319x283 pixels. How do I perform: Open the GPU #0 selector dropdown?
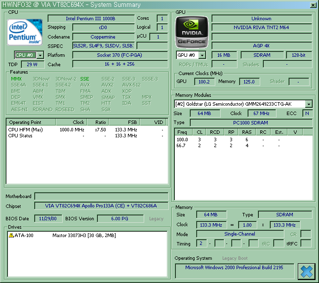(x=202, y=55)
